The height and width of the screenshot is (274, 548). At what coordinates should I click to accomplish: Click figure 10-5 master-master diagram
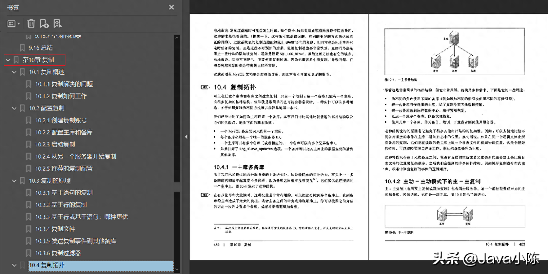click(x=455, y=216)
